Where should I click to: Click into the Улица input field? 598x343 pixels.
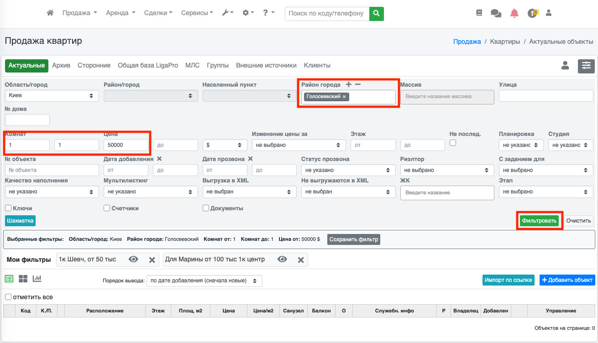pyautogui.click(x=546, y=96)
